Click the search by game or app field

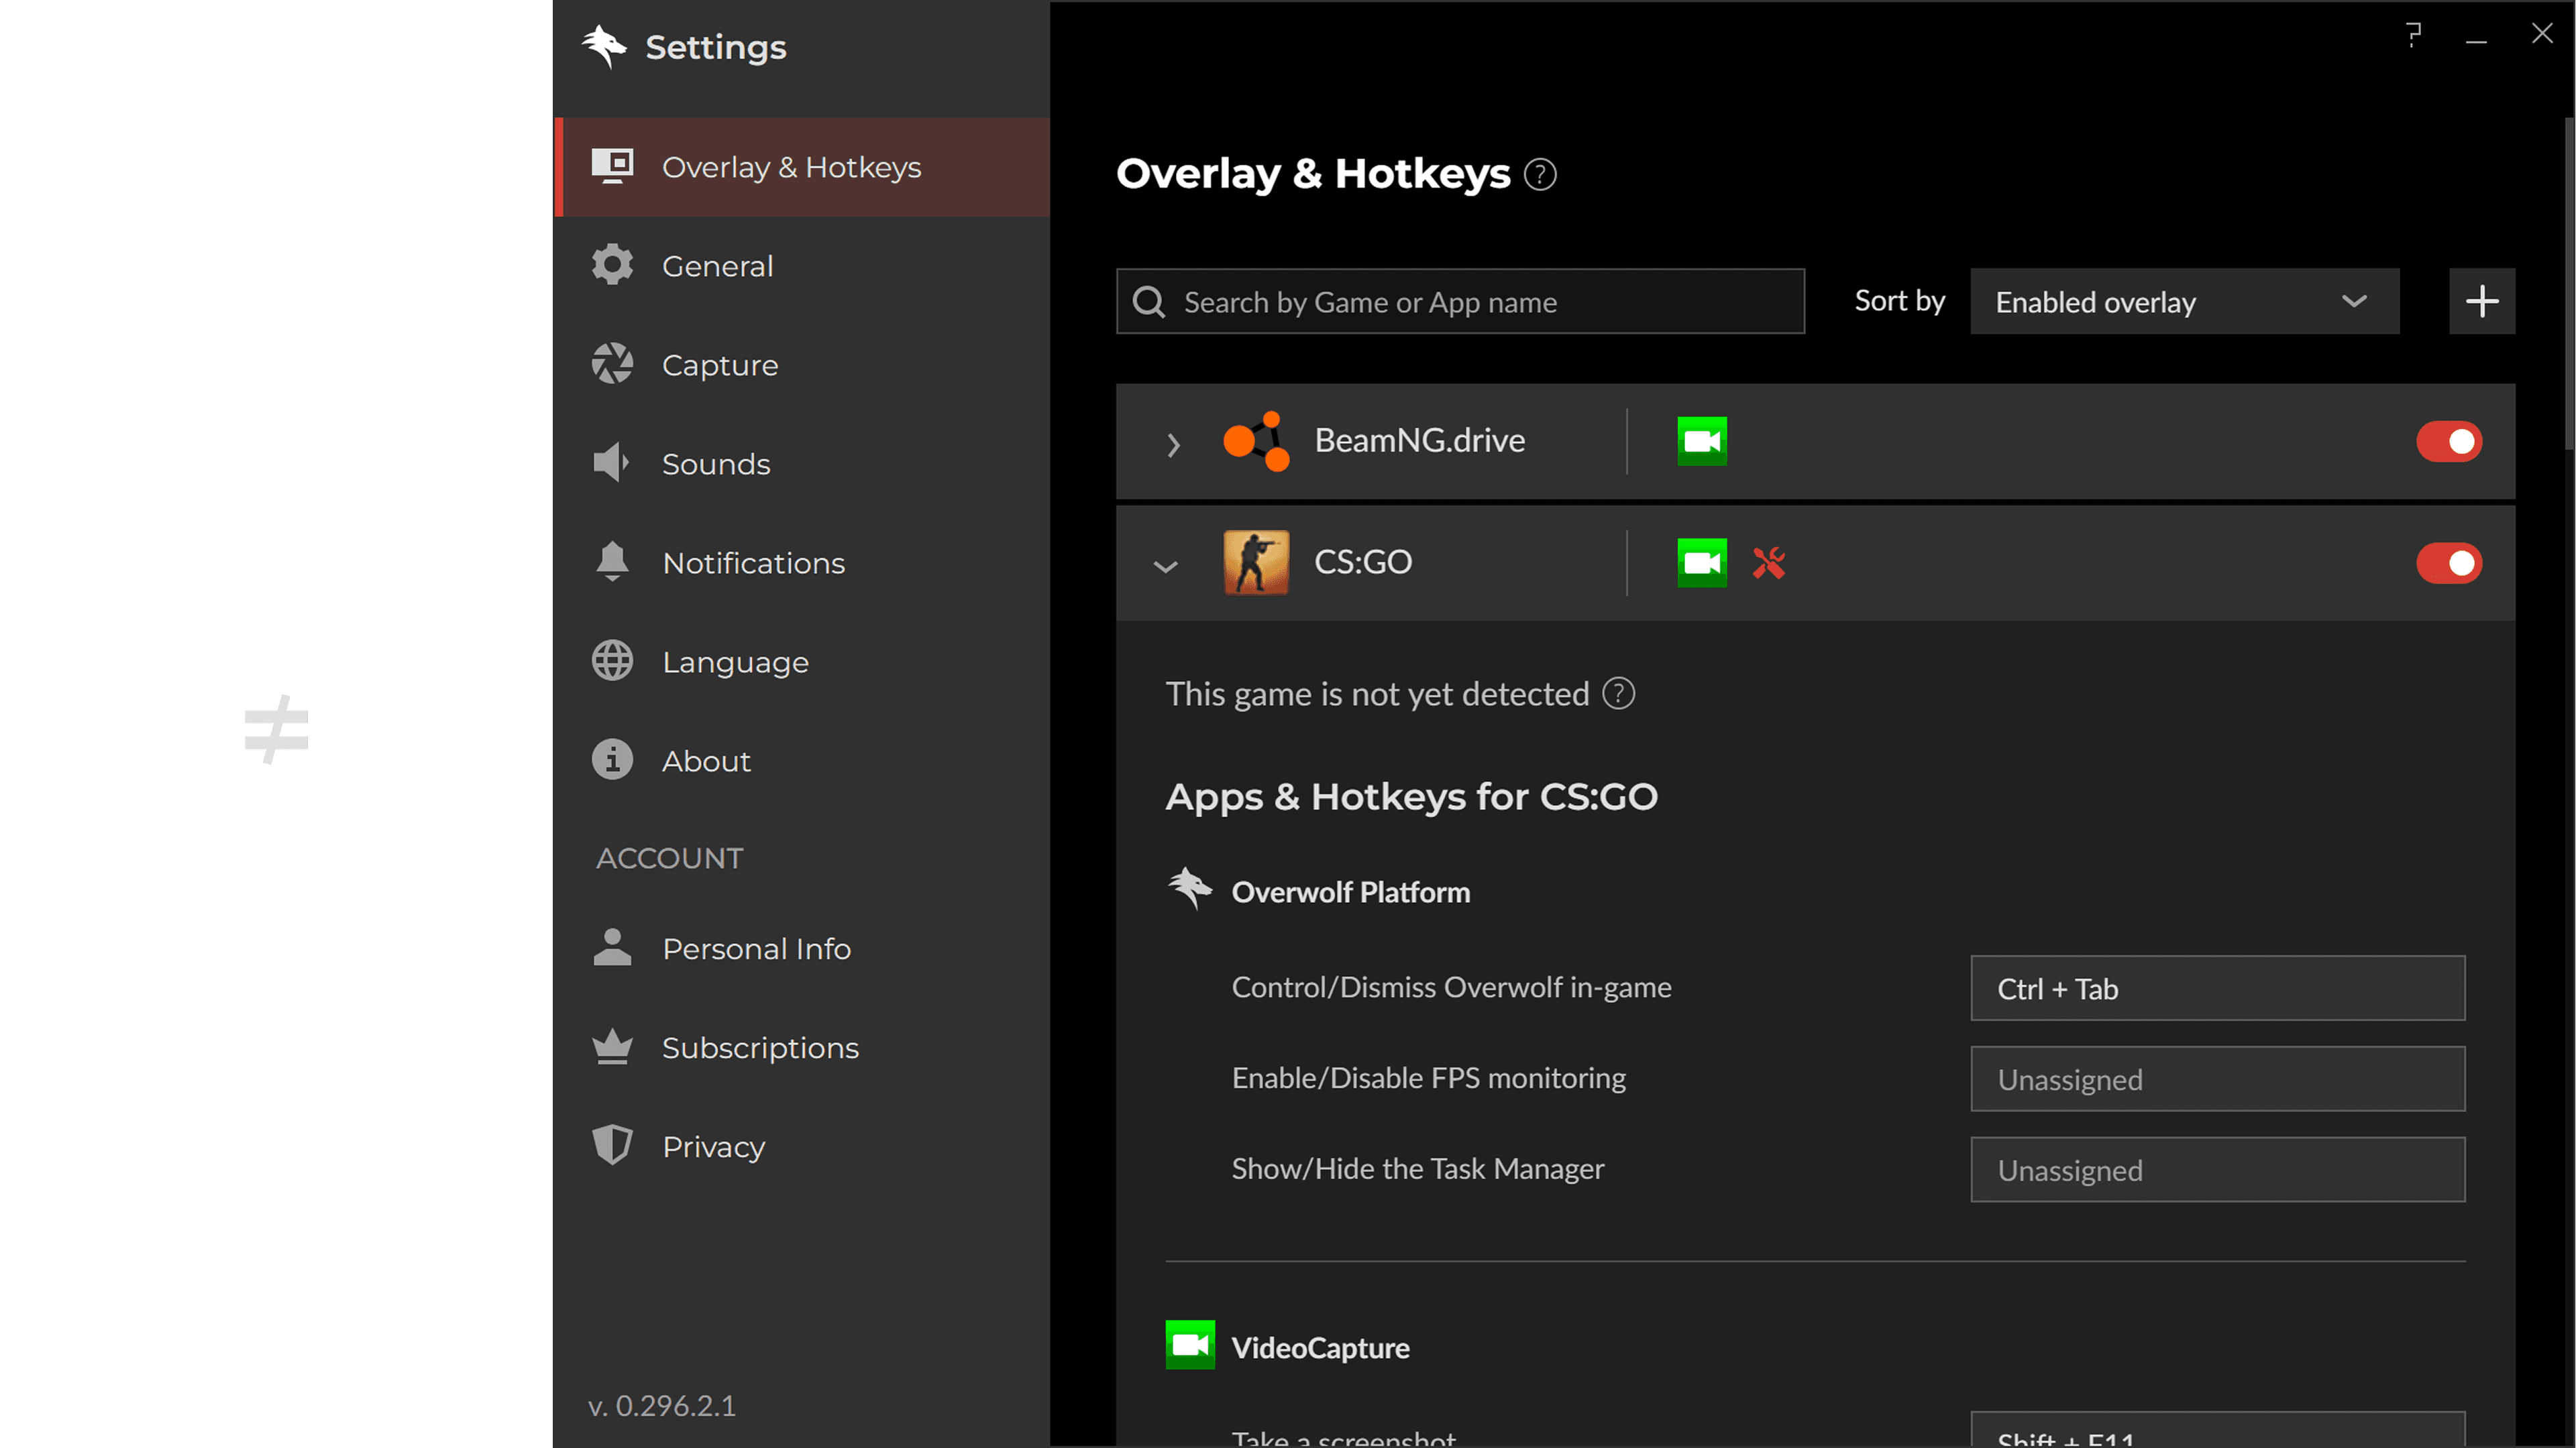click(1460, 301)
